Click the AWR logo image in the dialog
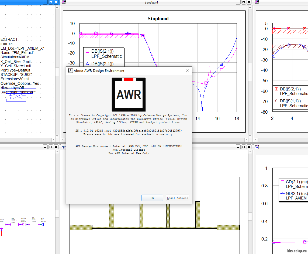This screenshot has height=254, width=308. click(129, 95)
